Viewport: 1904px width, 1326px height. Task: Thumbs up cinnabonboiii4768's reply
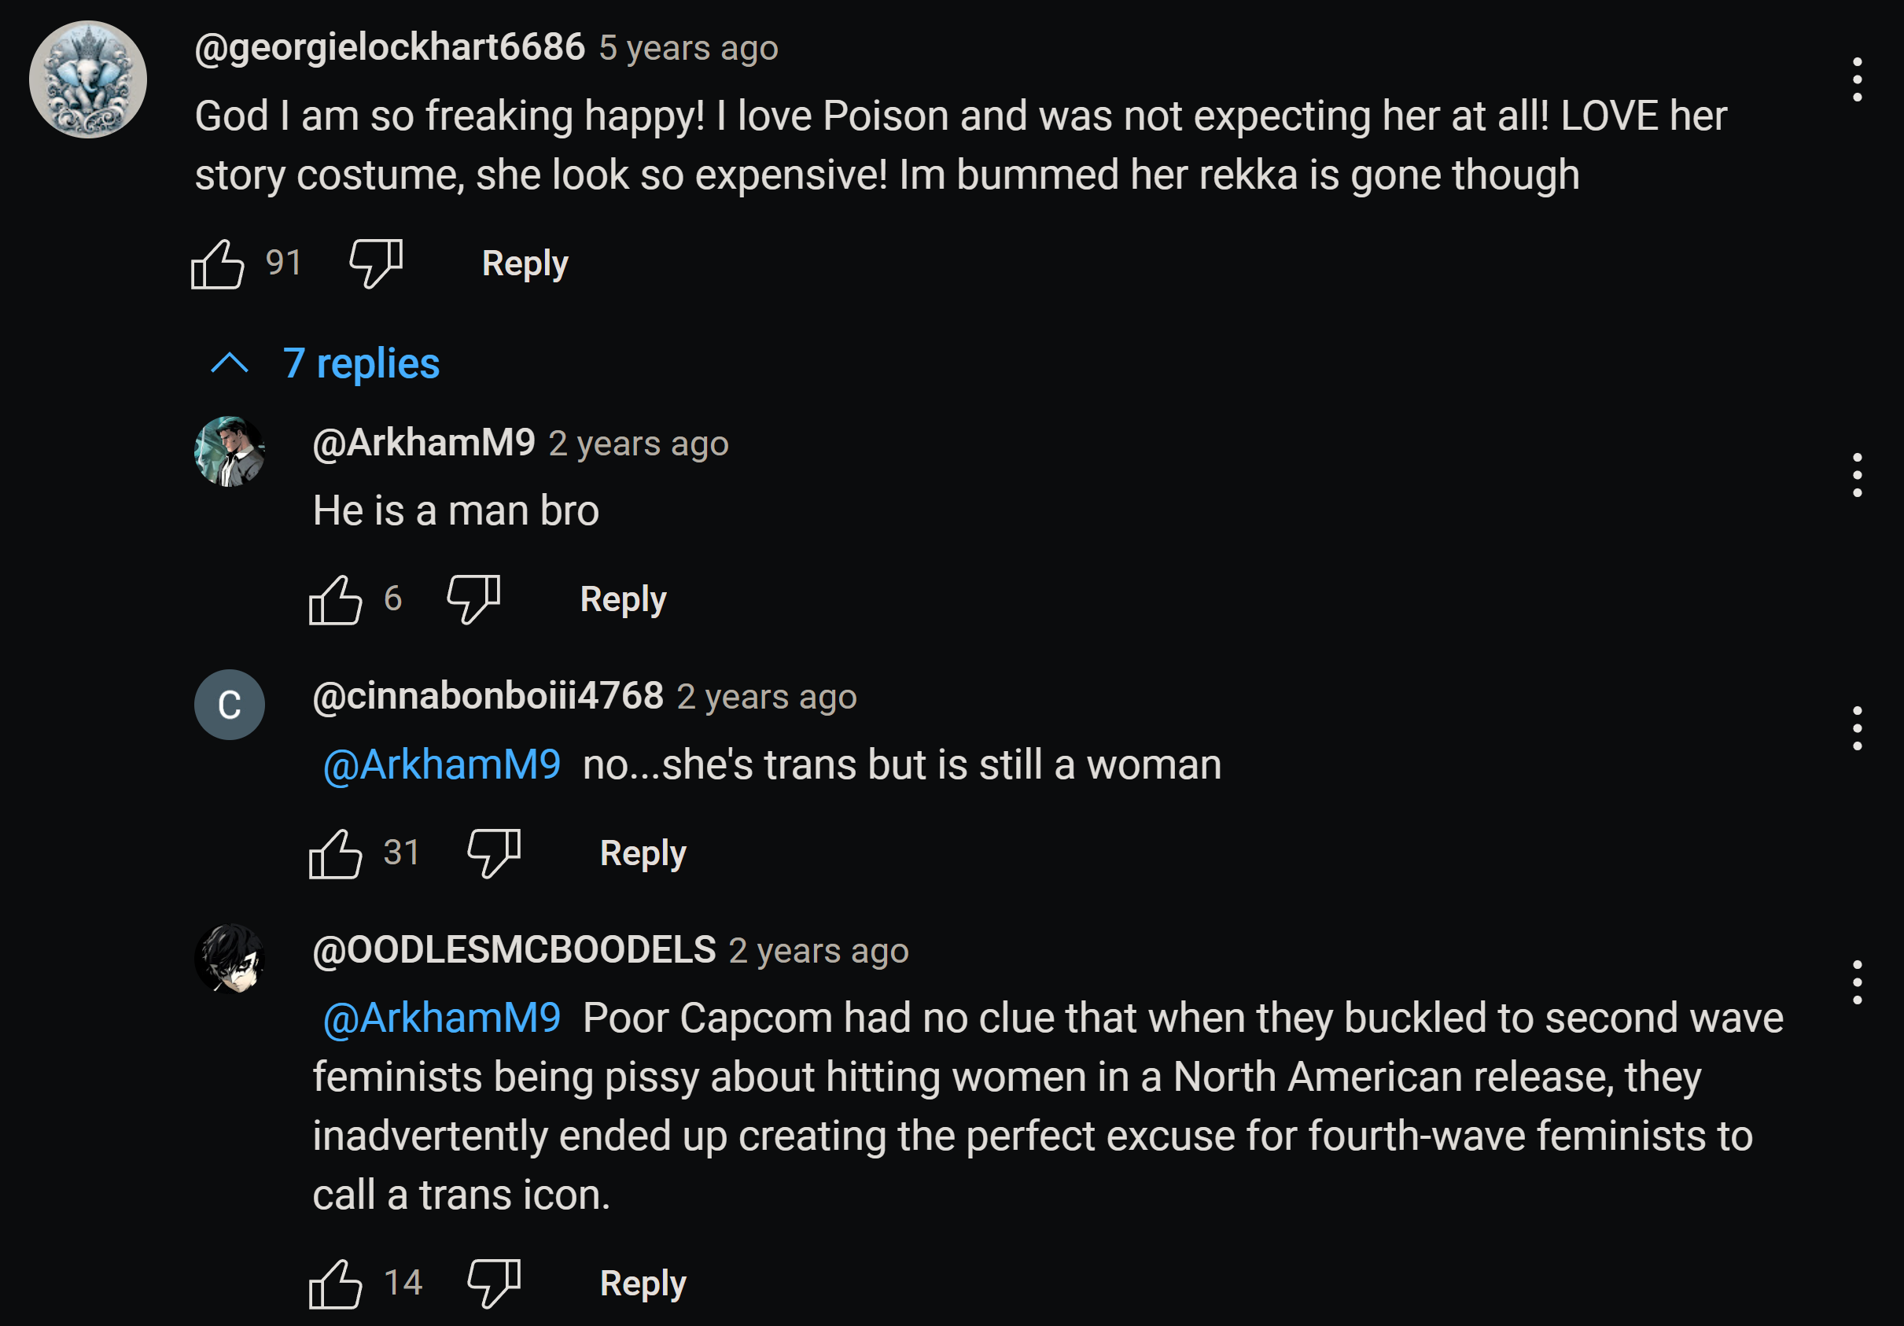[335, 853]
